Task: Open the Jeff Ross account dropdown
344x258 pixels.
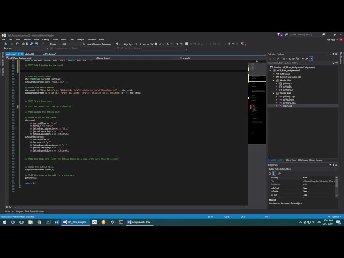Action: point(332,40)
